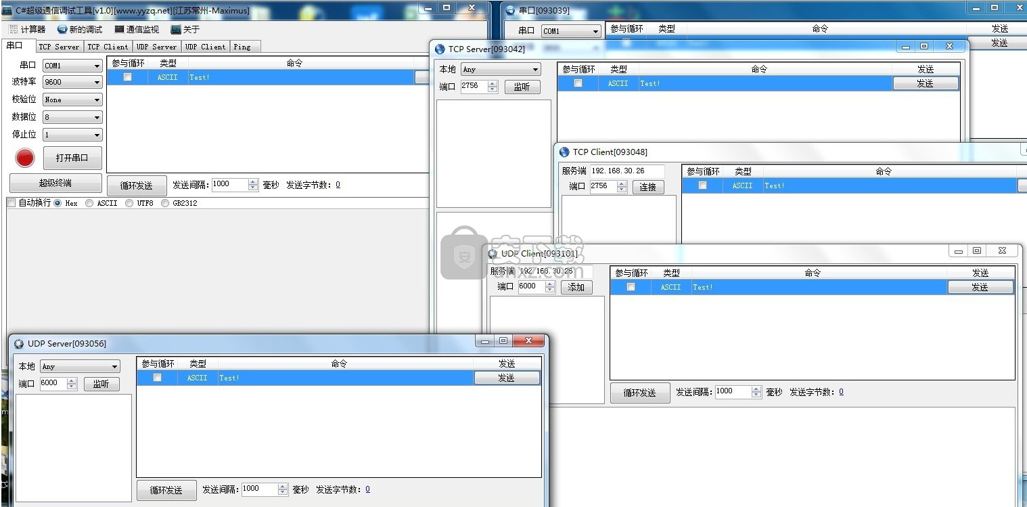The height and width of the screenshot is (507, 1027).
Task: Adjust 发送间隔 stepper in UDP Server window
Action: [283, 489]
